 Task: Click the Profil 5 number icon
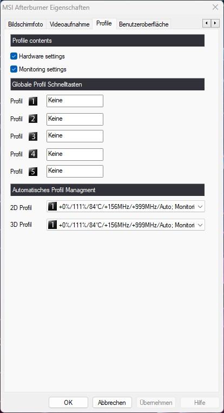pos(33,172)
